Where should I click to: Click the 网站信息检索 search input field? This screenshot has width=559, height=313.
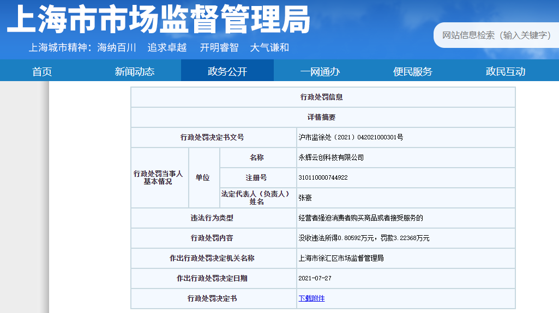[x=496, y=35]
